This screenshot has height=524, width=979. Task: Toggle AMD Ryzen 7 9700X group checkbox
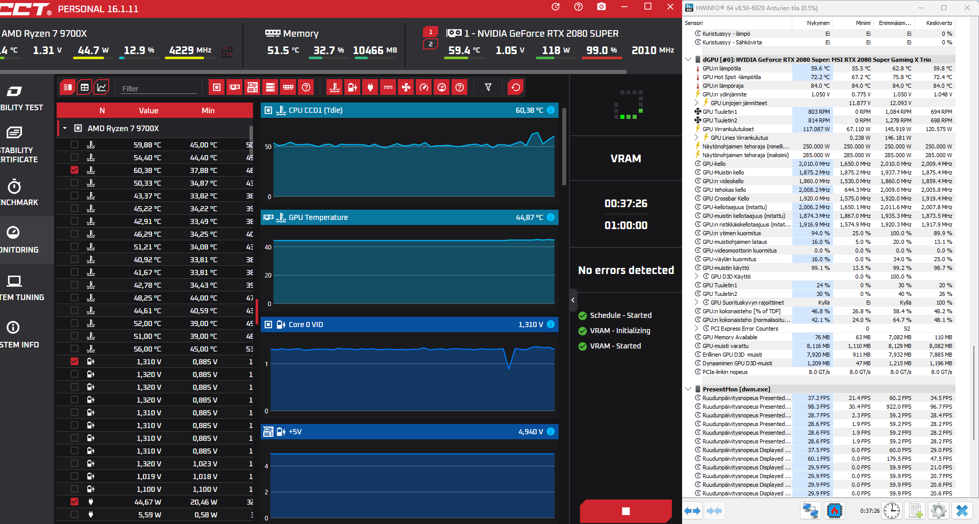78,128
